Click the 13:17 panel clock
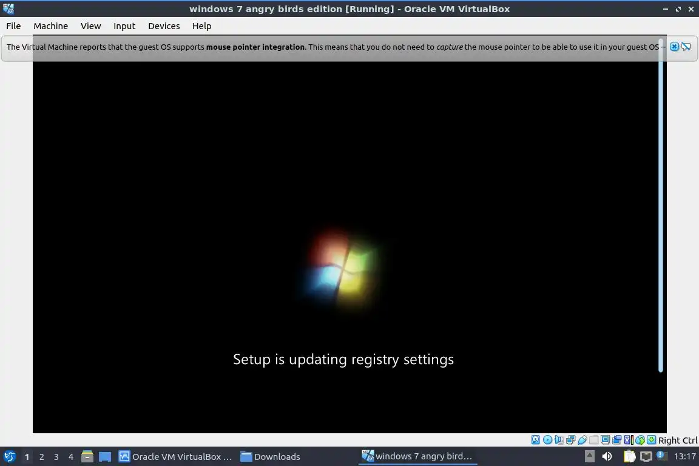 684,456
